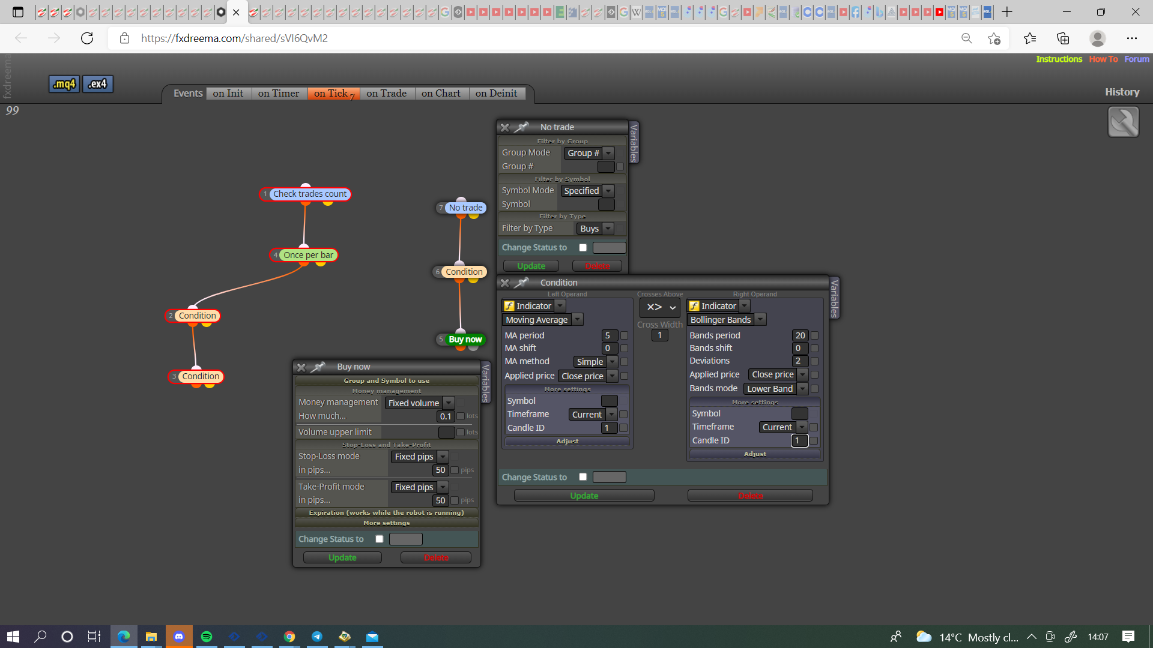
Task: Download the .mq4 source file
Action: pos(64,84)
